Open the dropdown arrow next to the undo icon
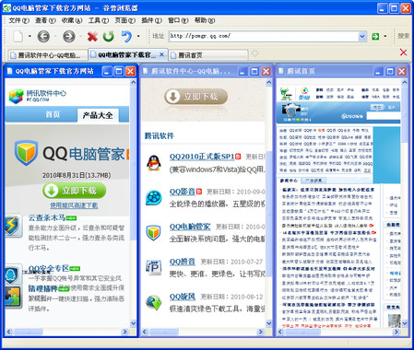Screen dimensions: 414x350 138,36
